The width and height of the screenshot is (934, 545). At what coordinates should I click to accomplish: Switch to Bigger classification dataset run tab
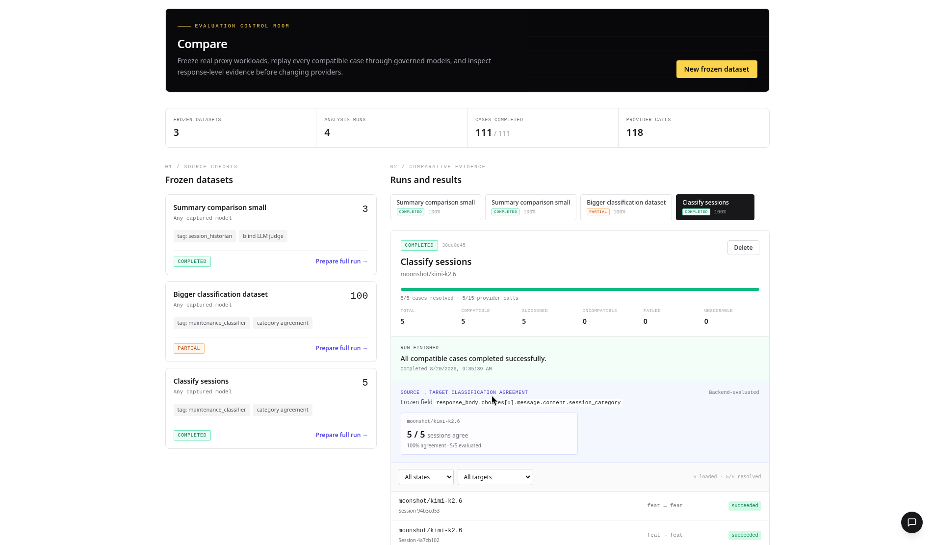[x=626, y=207]
